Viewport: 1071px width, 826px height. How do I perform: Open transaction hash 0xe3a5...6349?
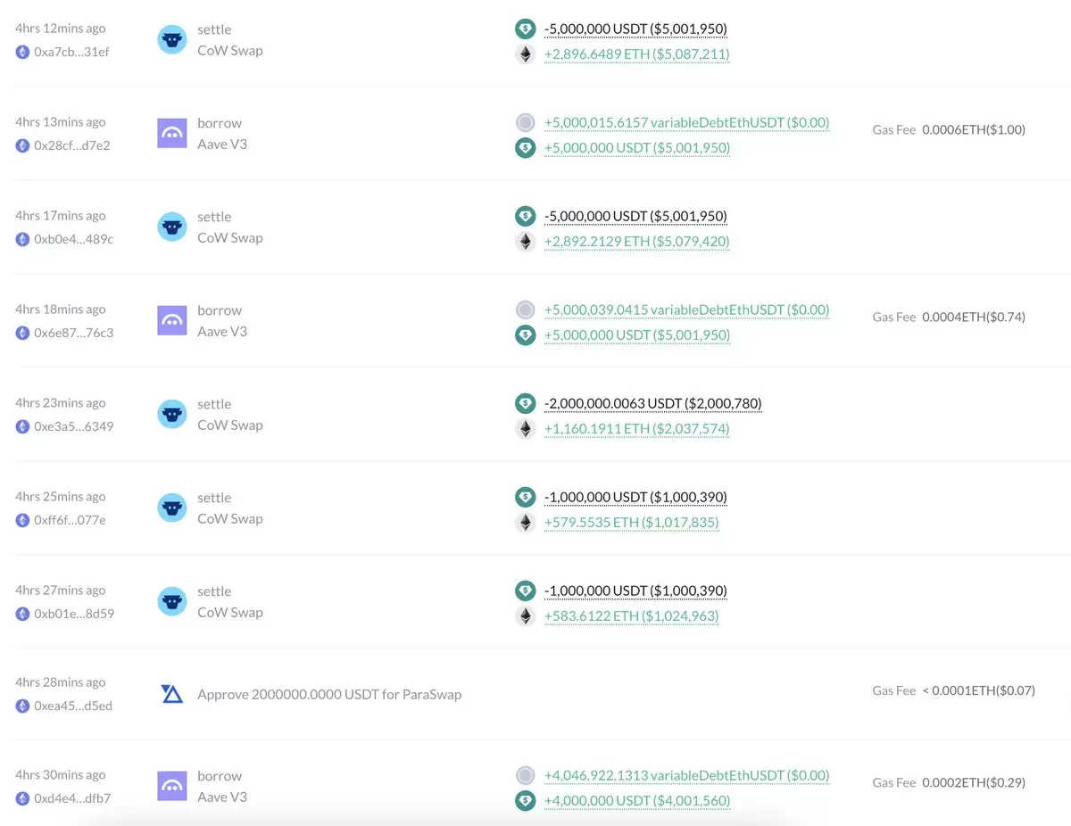(x=73, y=426)
